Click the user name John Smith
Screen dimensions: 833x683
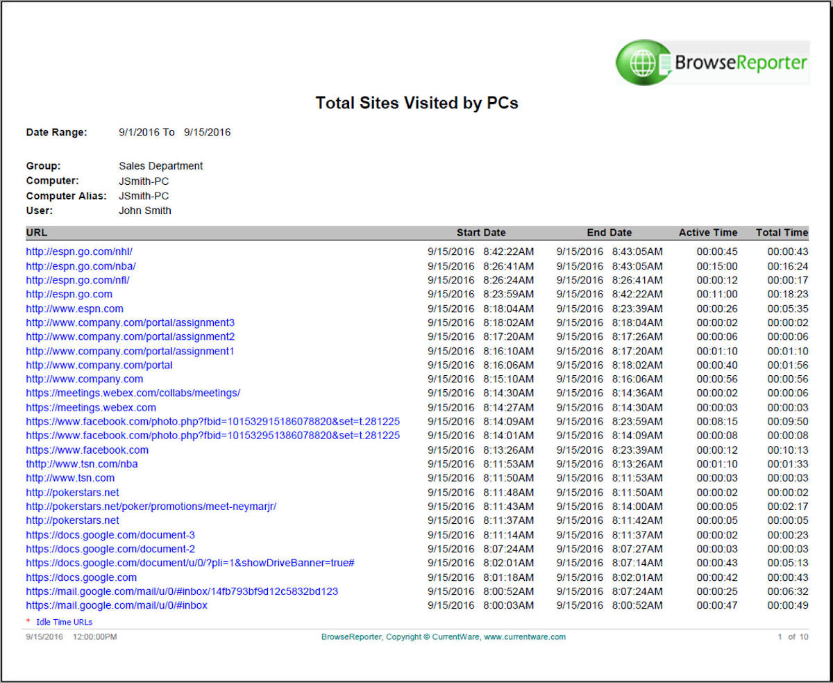click(x=145, y=211)
